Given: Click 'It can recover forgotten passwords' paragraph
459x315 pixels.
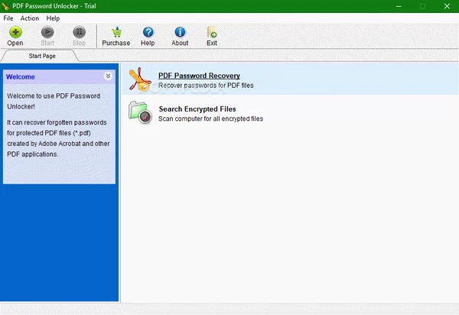Looking at the screenshot, I should 58,138.
